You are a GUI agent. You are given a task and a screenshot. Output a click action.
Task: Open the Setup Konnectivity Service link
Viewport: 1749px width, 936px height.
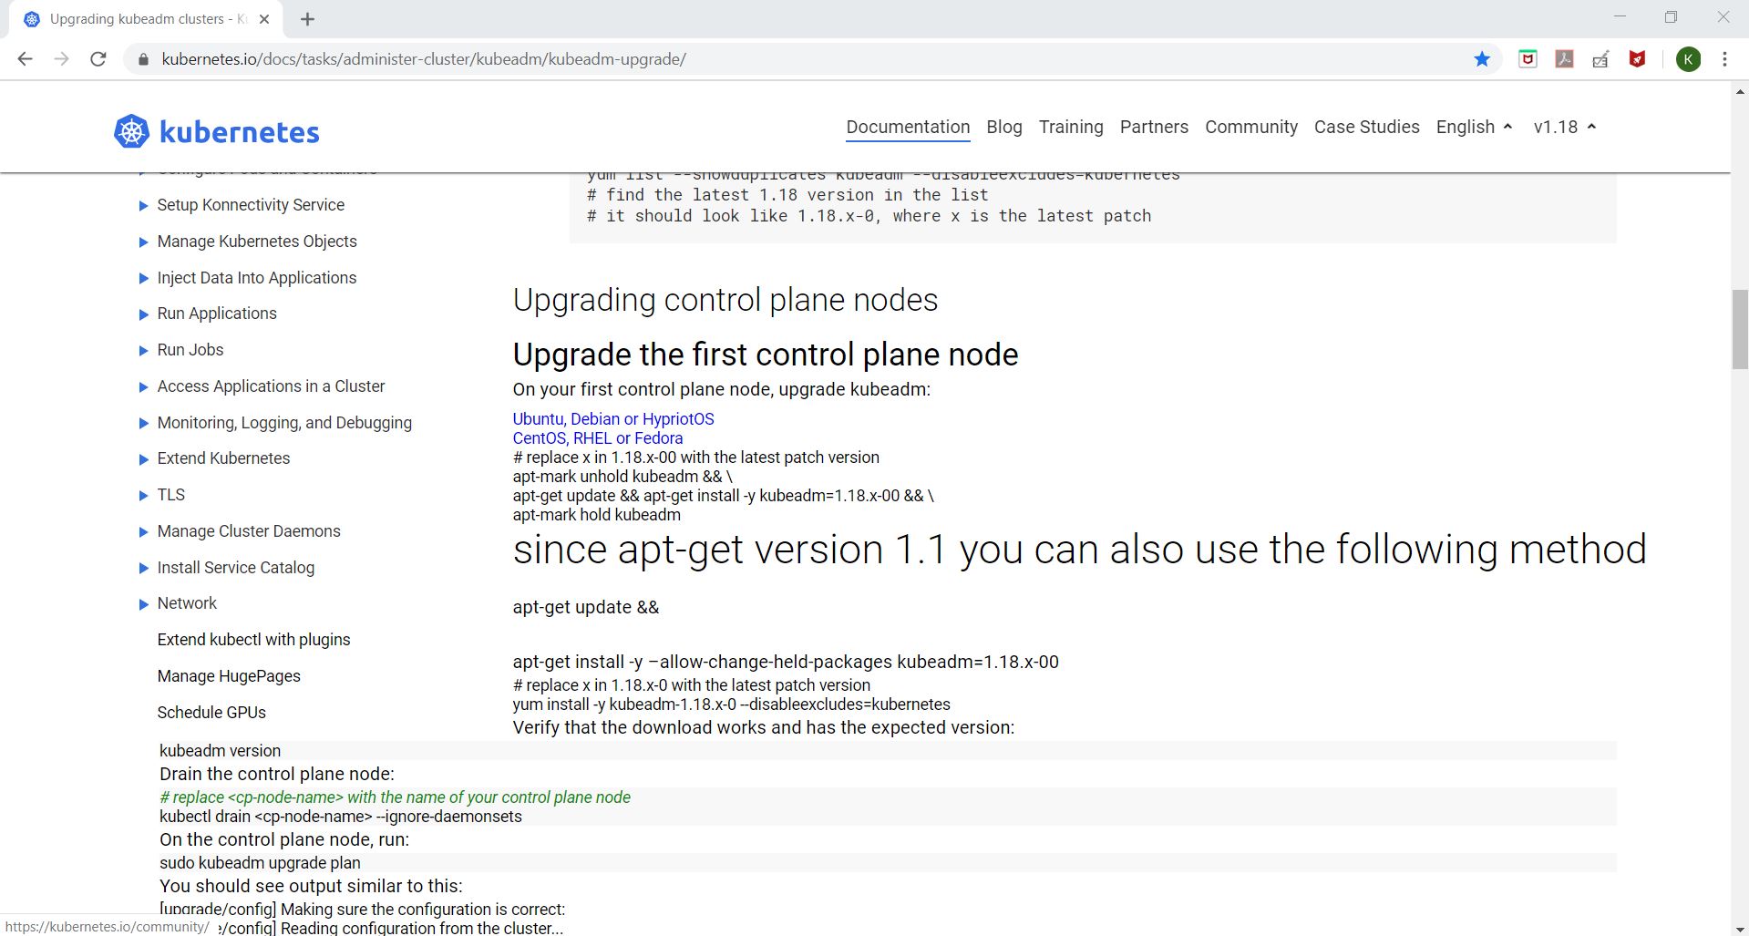pos(251,205)
